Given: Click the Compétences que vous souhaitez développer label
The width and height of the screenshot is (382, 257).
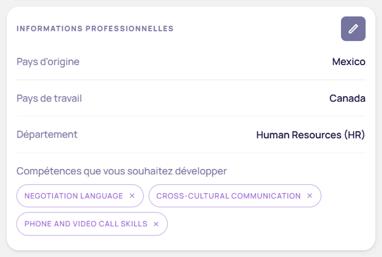Looking at the screenshot, I should point(121,171).
